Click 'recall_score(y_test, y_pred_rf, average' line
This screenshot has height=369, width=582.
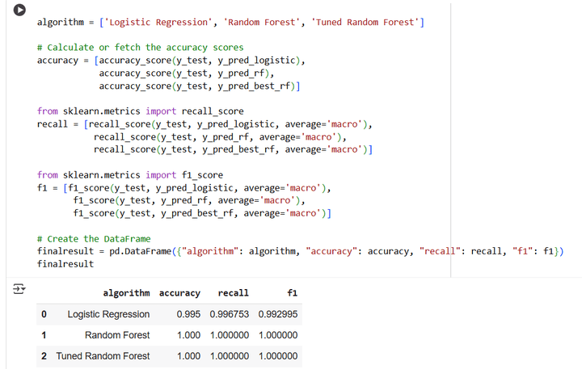click(x=220, y=136)
